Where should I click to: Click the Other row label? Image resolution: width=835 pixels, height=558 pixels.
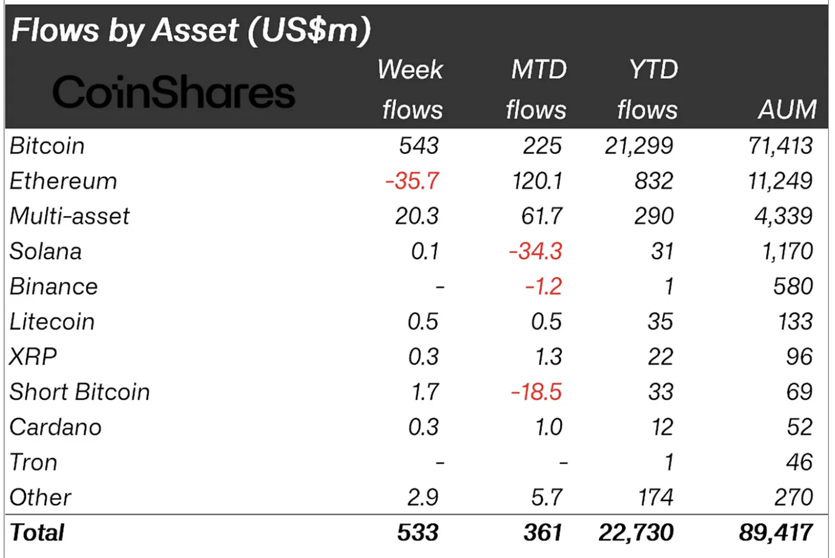click(41, 498)
